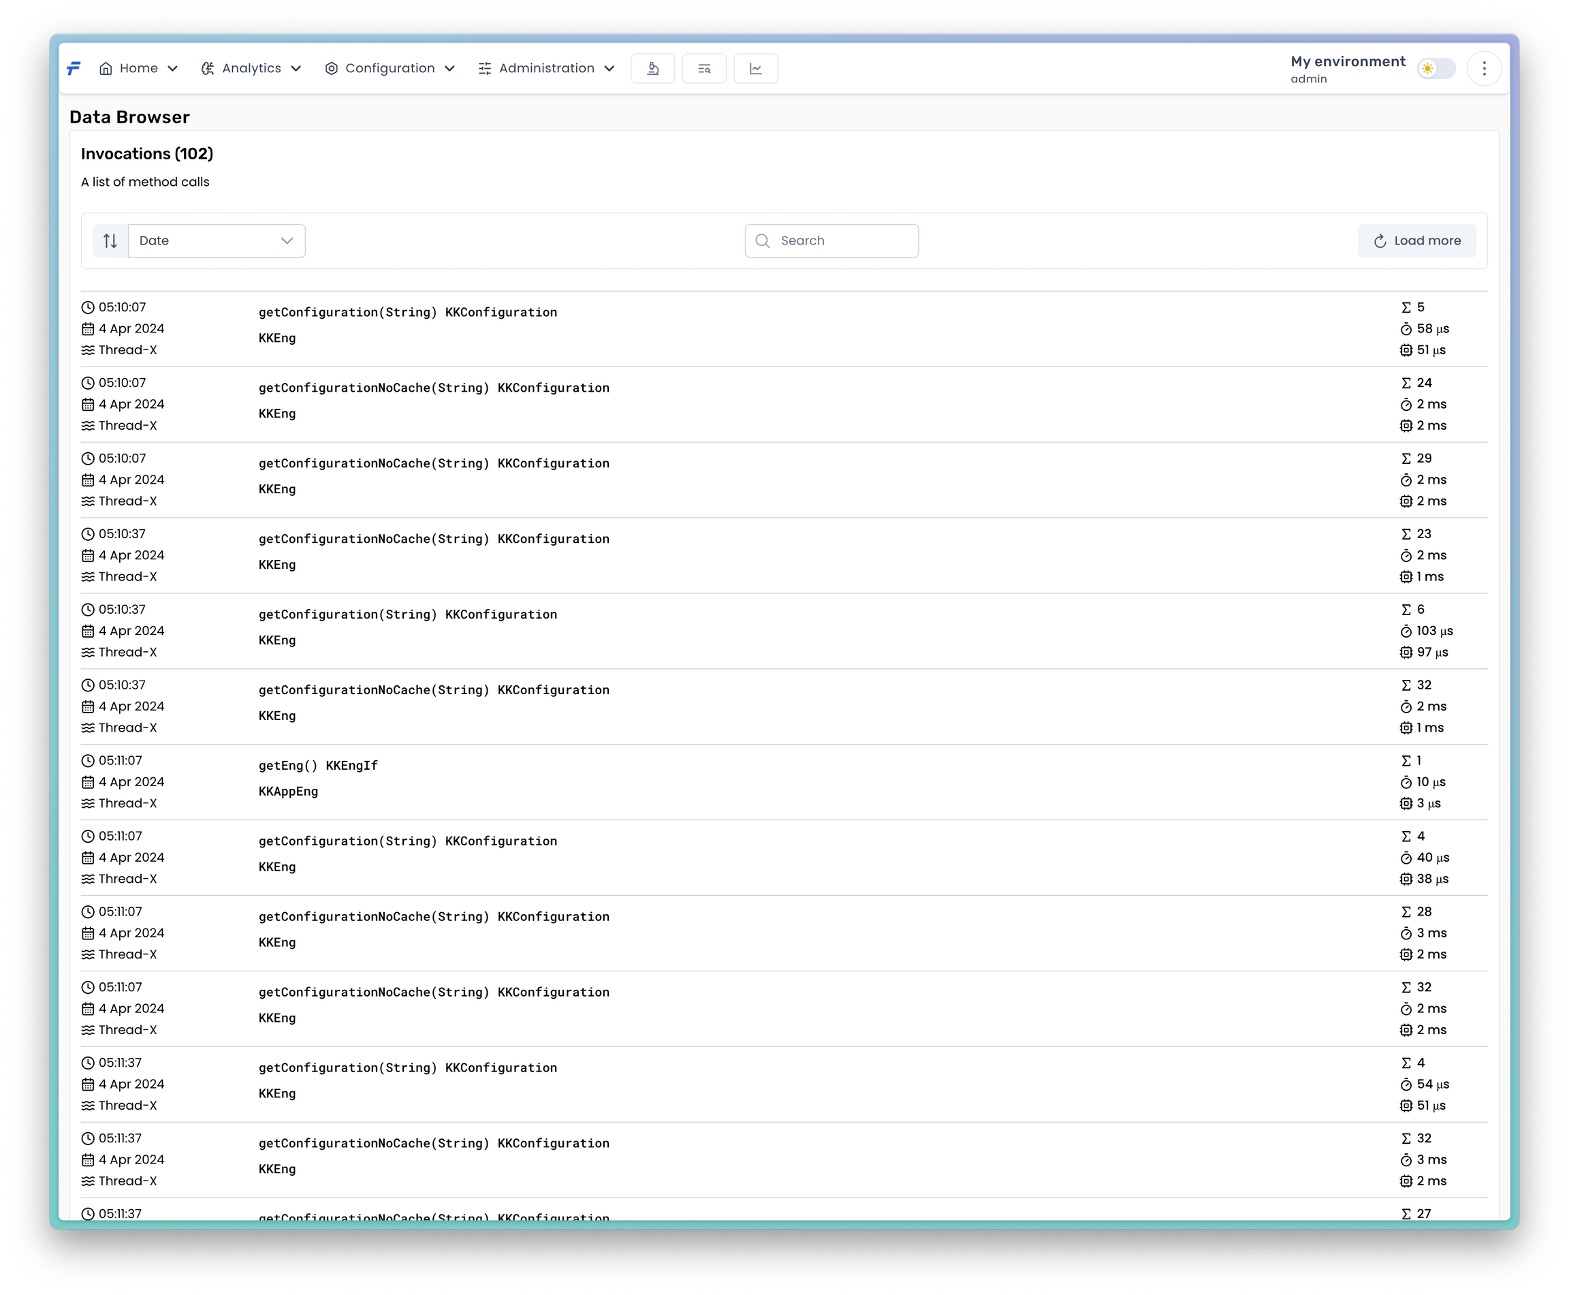Image resolution: width=1569 pixels, height=1295 pixels.
Task: Expand the Administration menu chevron
Action: point(609,69)
